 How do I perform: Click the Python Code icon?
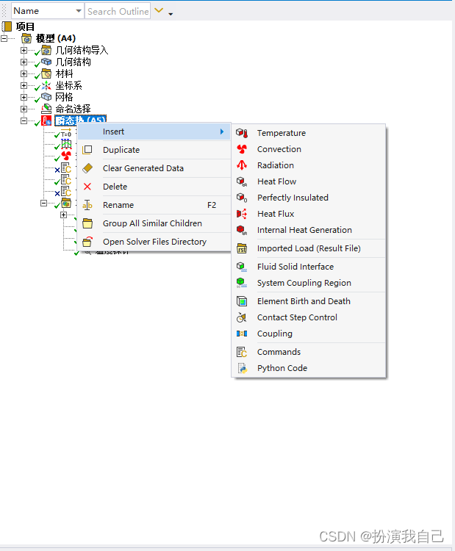click(x=242, y=368)
